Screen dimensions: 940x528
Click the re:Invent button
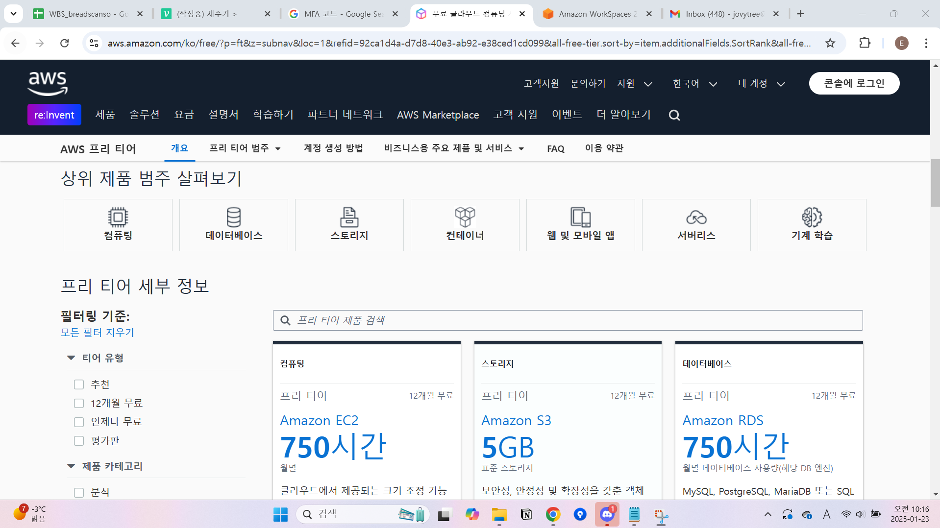pos(54,115)
